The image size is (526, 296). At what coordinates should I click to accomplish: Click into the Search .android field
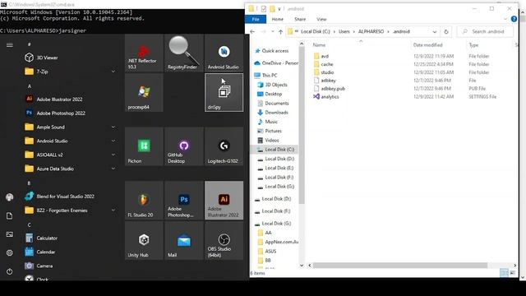[x=485, y=31]
